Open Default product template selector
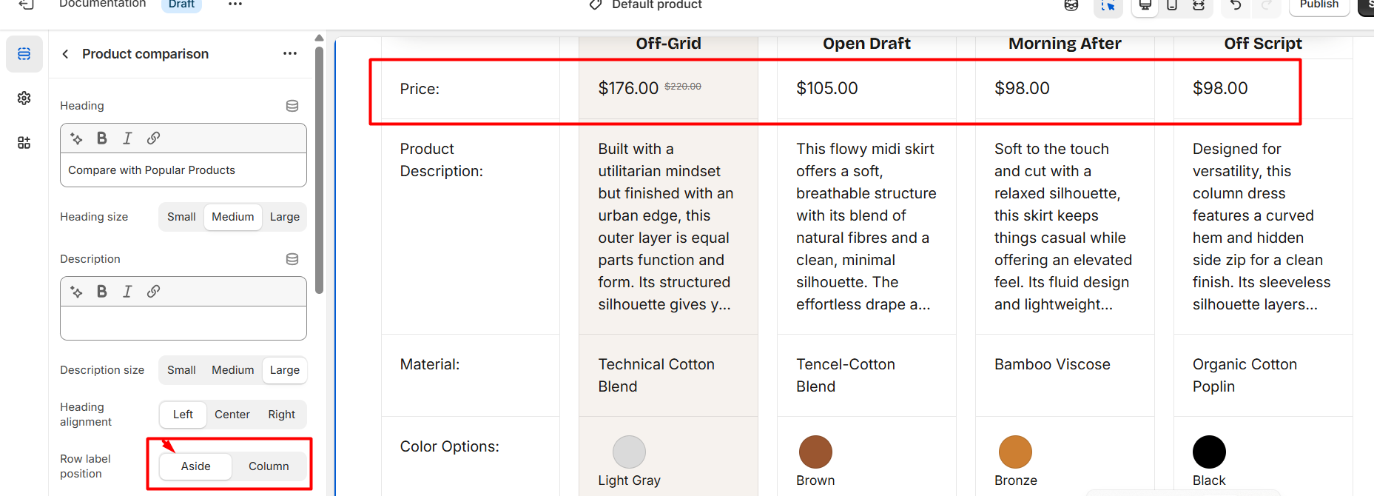The height and width of the screenshot is (496, 1374). click(x=646, y=5)
